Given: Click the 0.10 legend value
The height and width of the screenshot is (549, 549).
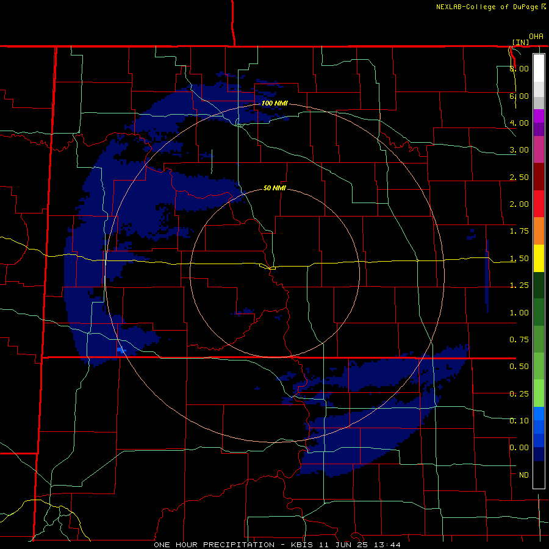Looking at the screenshot, I should (x=519, y=421).
